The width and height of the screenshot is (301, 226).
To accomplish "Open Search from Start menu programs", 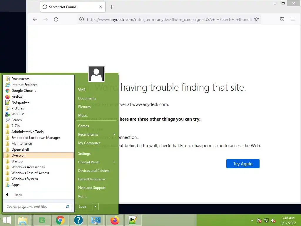I will 39,120.
